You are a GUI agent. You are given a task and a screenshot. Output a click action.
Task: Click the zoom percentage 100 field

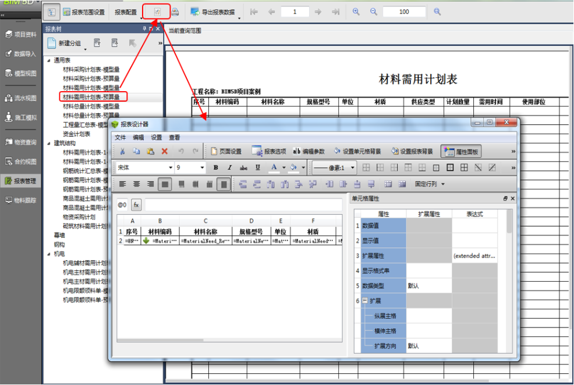[404, 12]
